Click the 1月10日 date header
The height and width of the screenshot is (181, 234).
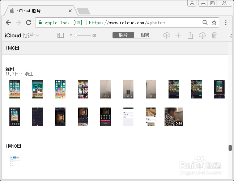click(13, 146)
